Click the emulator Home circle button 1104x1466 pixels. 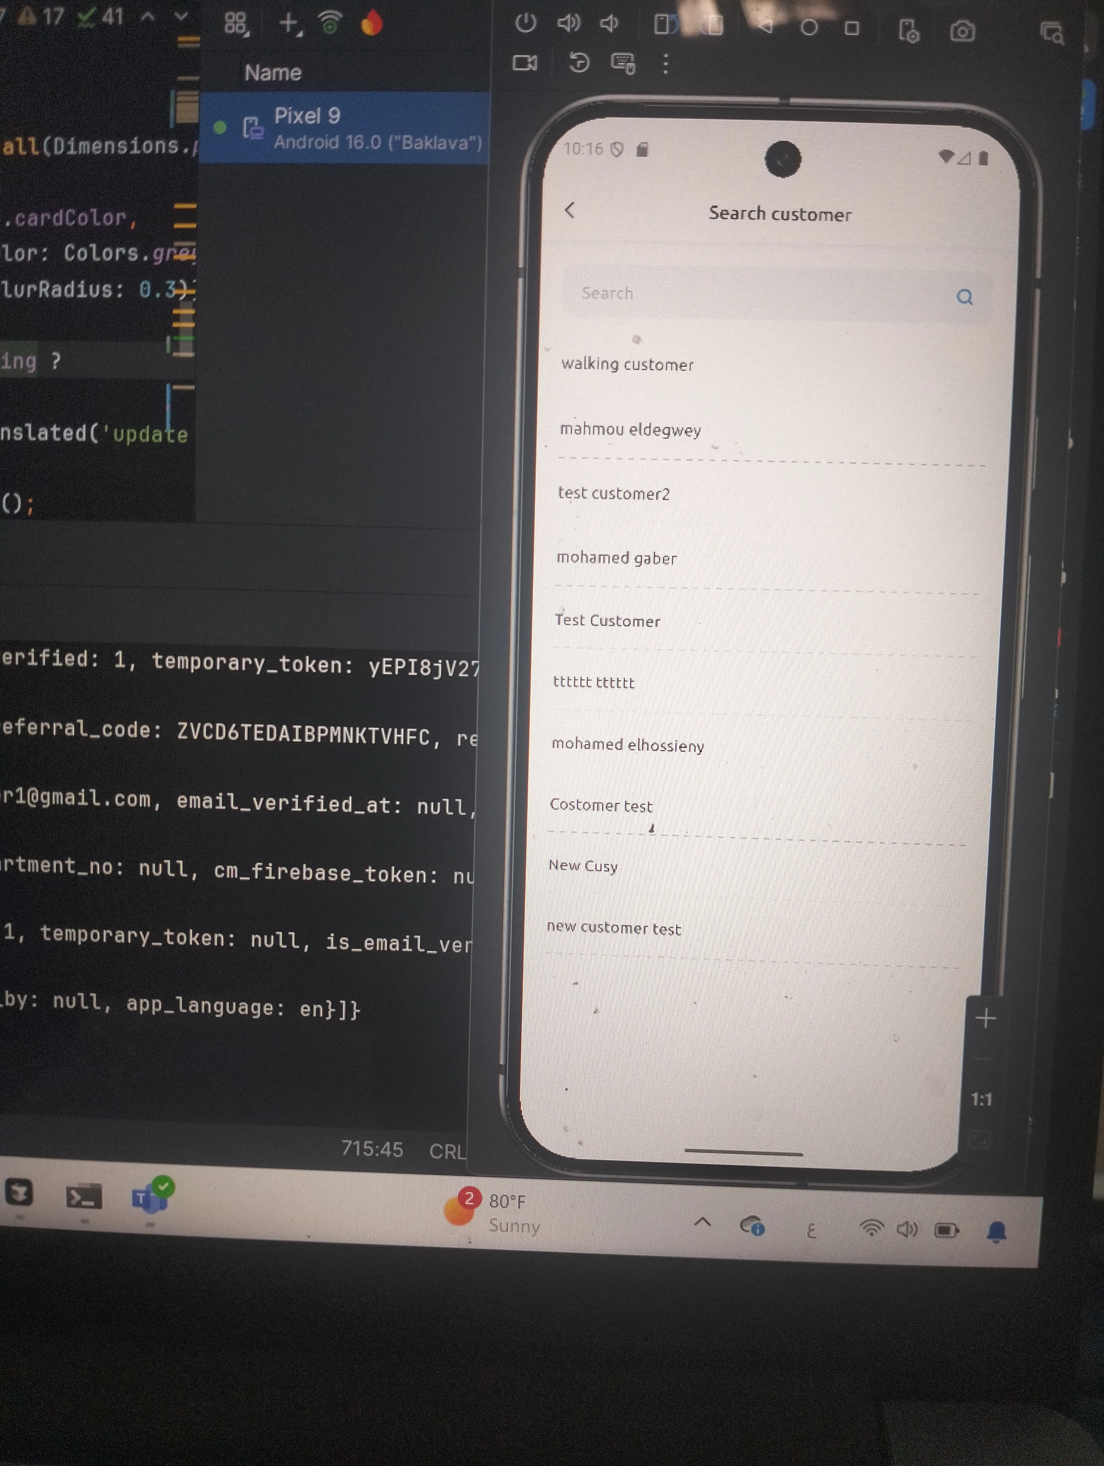click(x=809, y=28)
